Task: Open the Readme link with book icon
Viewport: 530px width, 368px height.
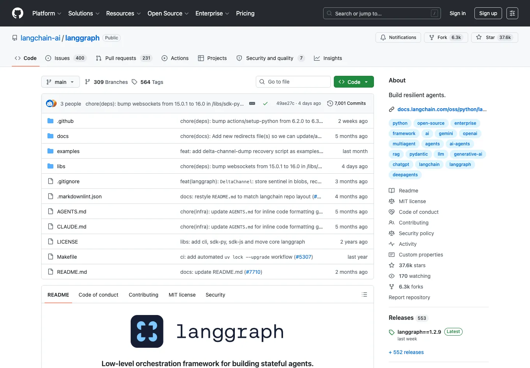Action: [403, 191]
